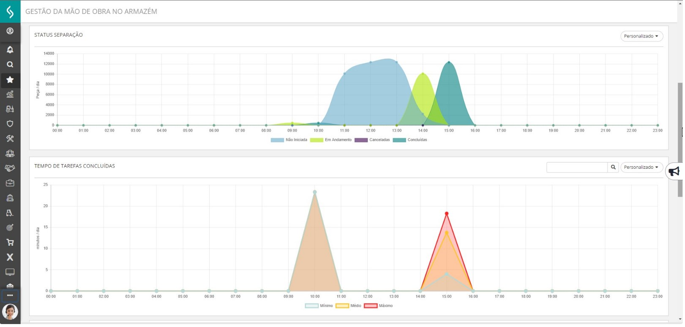Open user profile icon at sidebar top

(x=10, y=31)
